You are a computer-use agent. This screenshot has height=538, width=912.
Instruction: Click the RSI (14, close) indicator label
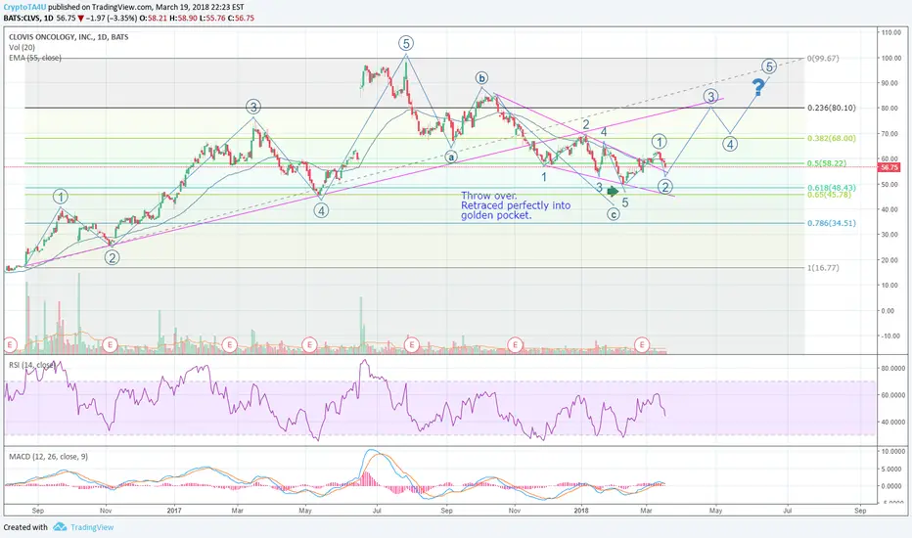(32, 365)
